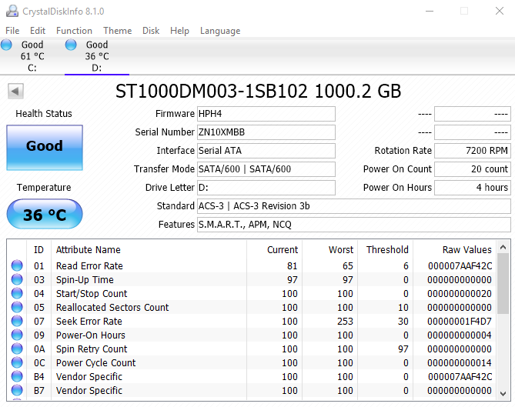The image size is (515, 407).
Task: Open the Theme menu
Action: (x=117, y=31)
